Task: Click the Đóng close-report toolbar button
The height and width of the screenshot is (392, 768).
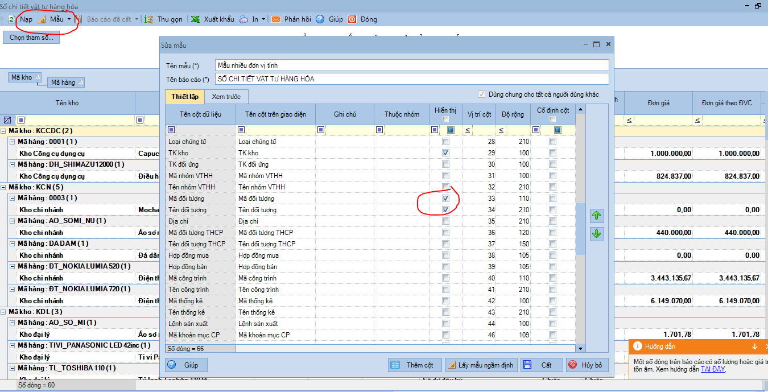Action: [362, 19]
